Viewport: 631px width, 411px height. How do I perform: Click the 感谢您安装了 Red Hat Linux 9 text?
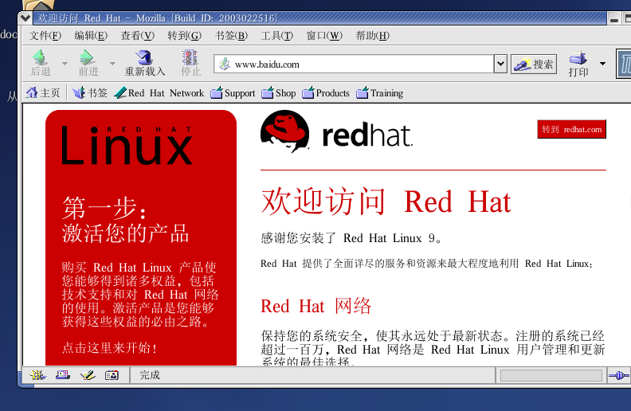tap(351, 238)
